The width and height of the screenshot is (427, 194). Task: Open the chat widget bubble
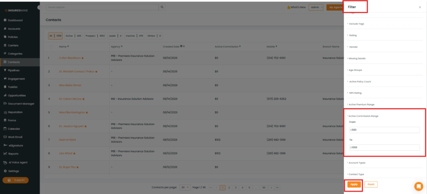[418, 186]
